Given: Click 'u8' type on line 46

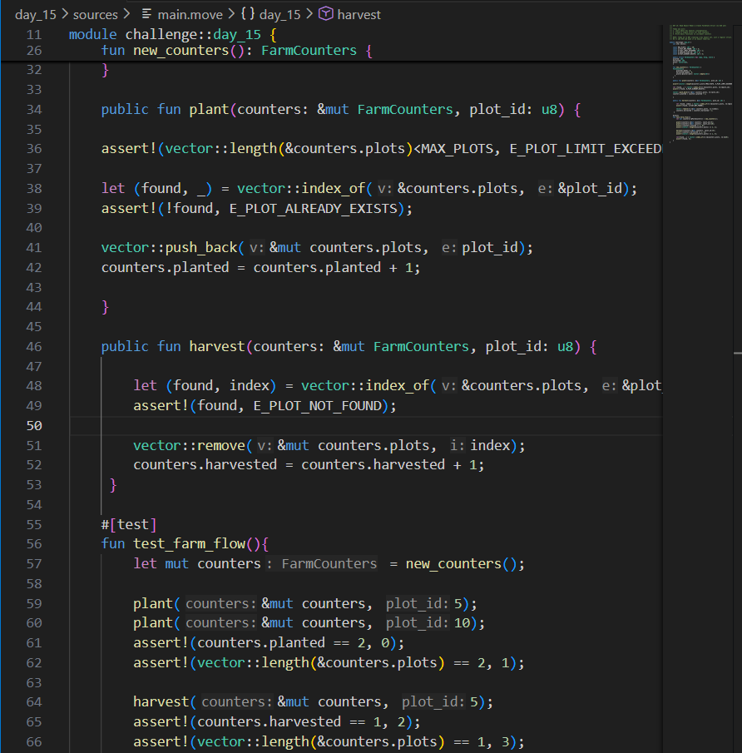Looking at the screenshot, I should pos(565,347).
